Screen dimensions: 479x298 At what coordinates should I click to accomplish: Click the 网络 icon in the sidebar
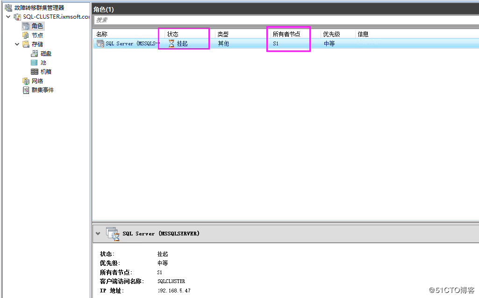click(x=27, y=81)
